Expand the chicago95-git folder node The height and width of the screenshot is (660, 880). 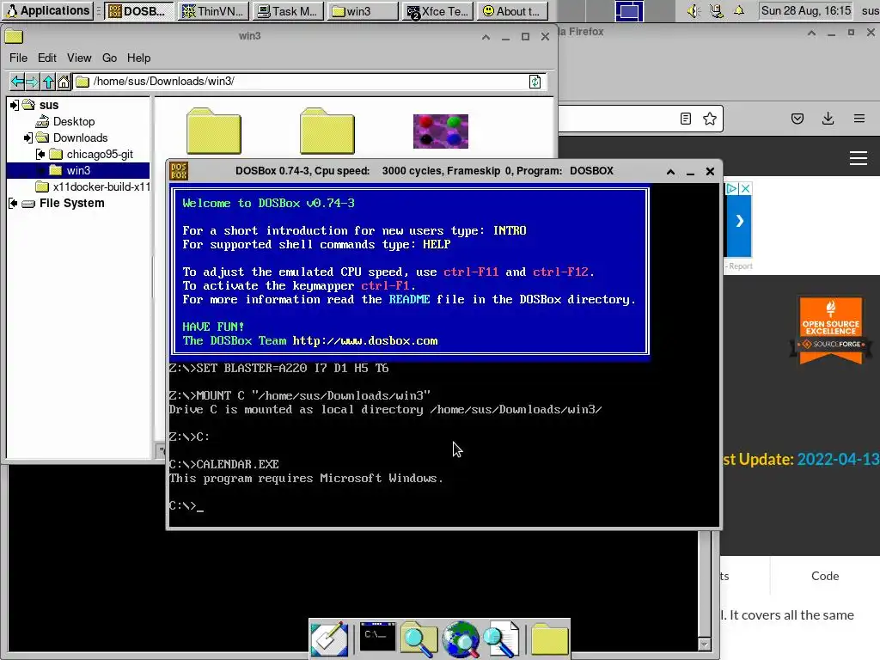click(x=40, y=154)
